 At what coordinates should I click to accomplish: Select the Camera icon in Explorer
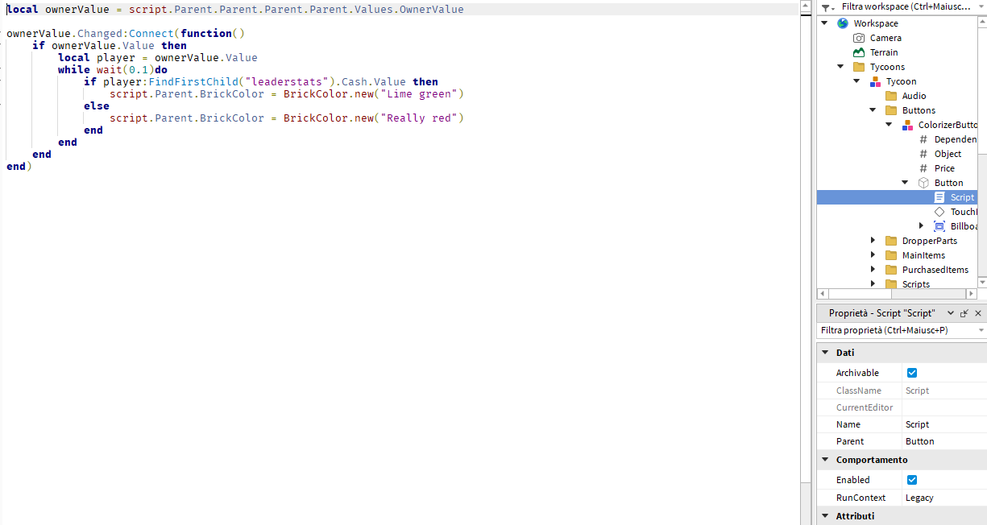(x=859, y=38)
